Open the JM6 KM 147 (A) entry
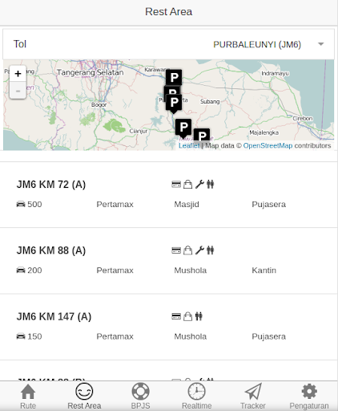The image size is (338, 411). 168,327
